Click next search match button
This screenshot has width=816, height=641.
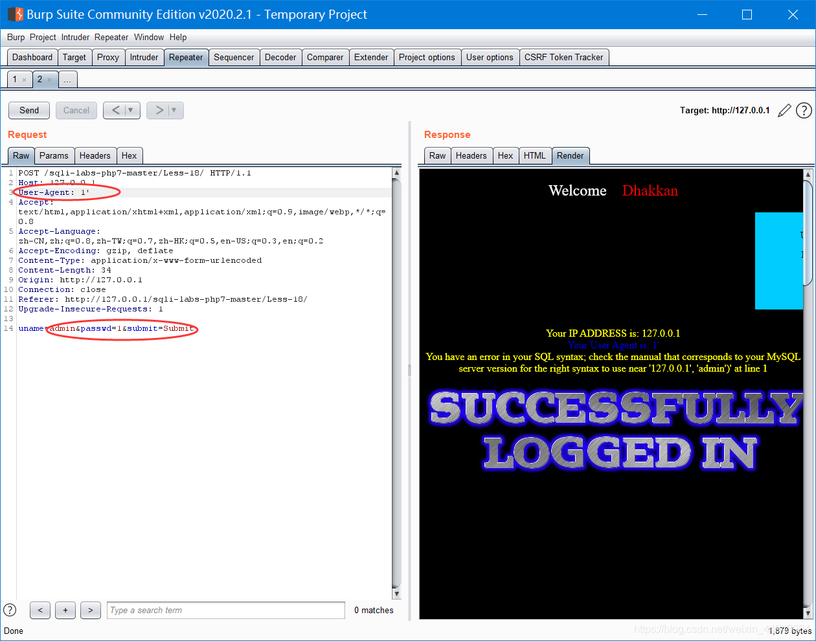(x=91, y=610)
